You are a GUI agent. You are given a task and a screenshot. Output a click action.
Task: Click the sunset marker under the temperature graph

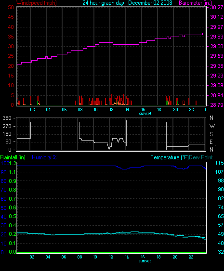tap(145, 261)
